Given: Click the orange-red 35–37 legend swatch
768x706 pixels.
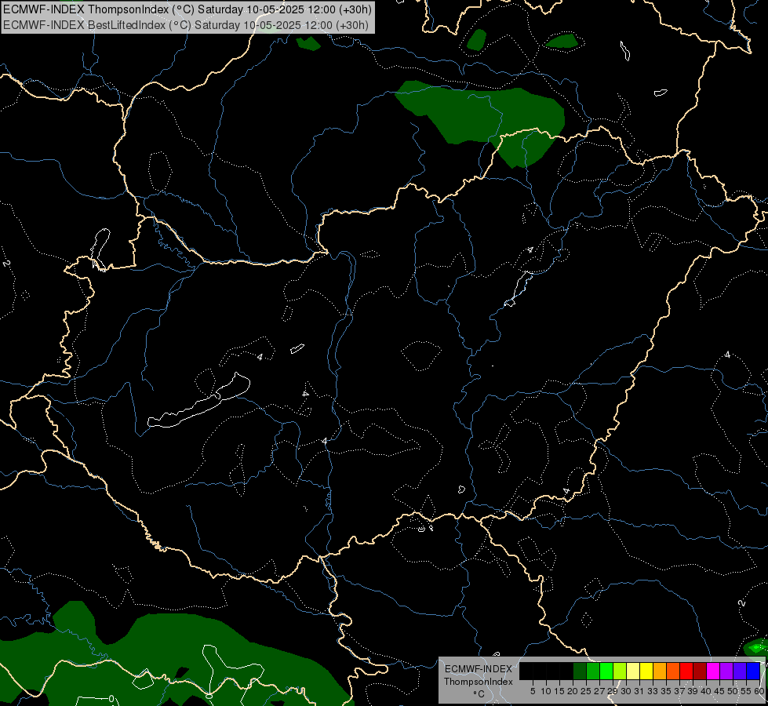Looking at the screenshot, I should point(673,671).
